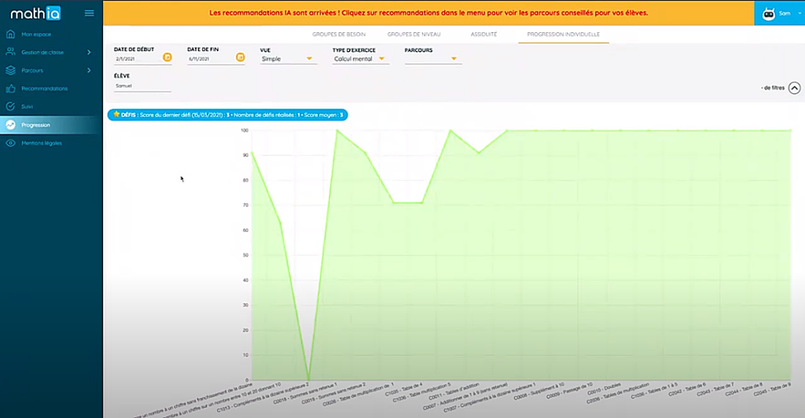Click the mathia logo
Viewport: 805px width, 418px height.
tap(35, 13)
